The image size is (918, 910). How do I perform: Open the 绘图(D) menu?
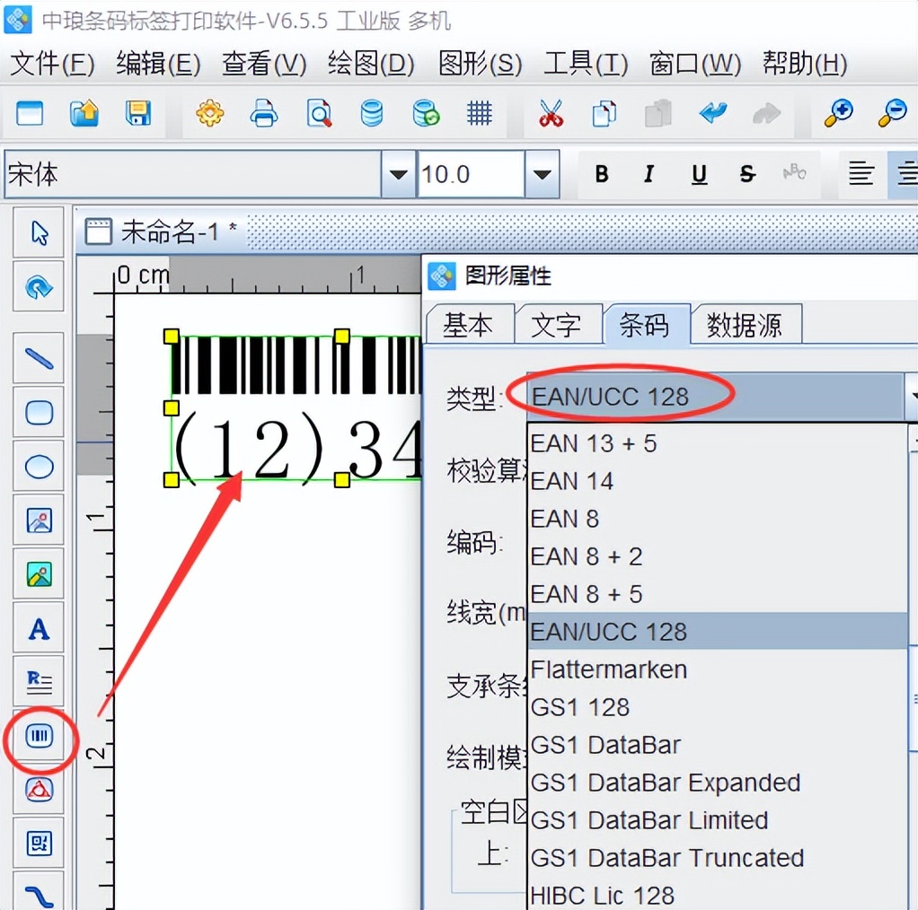[x=371, y=63]
